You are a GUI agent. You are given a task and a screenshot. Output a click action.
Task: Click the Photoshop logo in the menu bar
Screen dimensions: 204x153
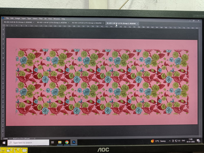pos(3,18)
